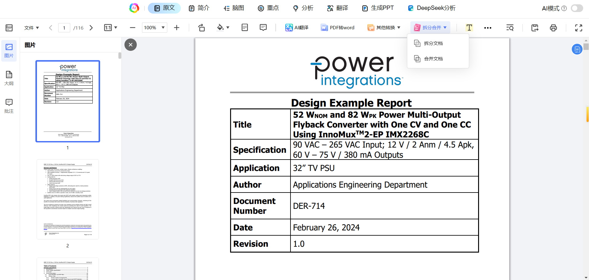The height and width of the screenshot is (280, 589).
Task: Toggle the sidebar panel icon in toolbar
Action: coord(9,28)
